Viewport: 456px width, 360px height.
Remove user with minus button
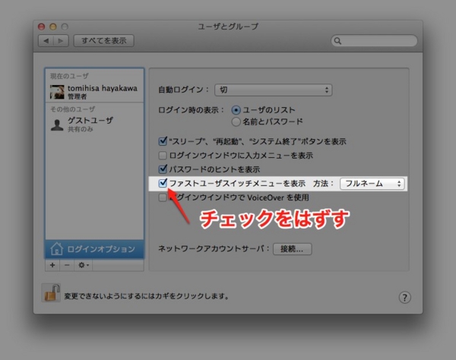(67, 265)
